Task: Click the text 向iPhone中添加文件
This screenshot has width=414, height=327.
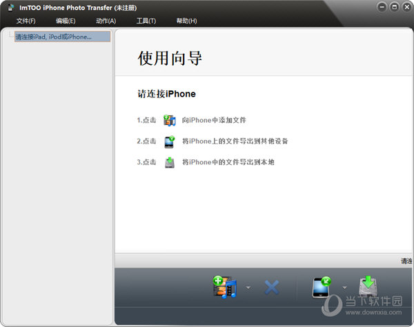Action: tap(214, 120)
